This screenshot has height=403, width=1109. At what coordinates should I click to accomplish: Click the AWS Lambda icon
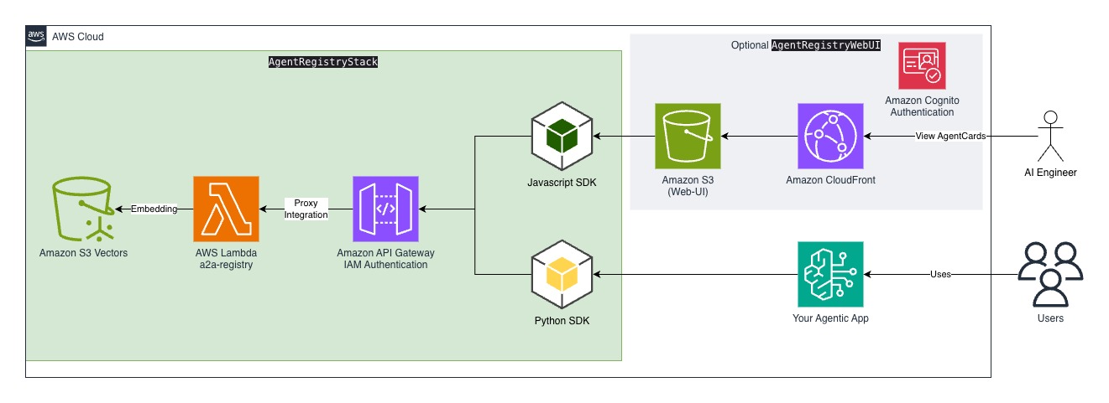(226, 209)
